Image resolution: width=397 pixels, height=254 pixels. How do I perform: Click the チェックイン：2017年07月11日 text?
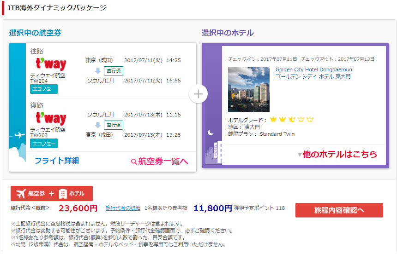(x=263, y=59)
